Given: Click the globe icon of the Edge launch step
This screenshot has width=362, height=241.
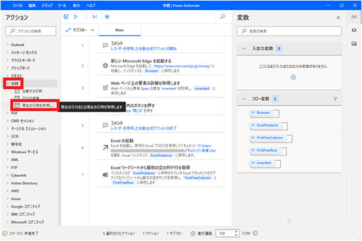Looking at the screenshot, I should (x=105, y=65).
